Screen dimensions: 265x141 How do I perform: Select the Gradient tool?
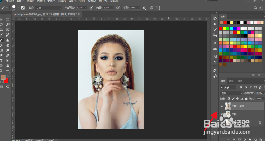[1, 50]
